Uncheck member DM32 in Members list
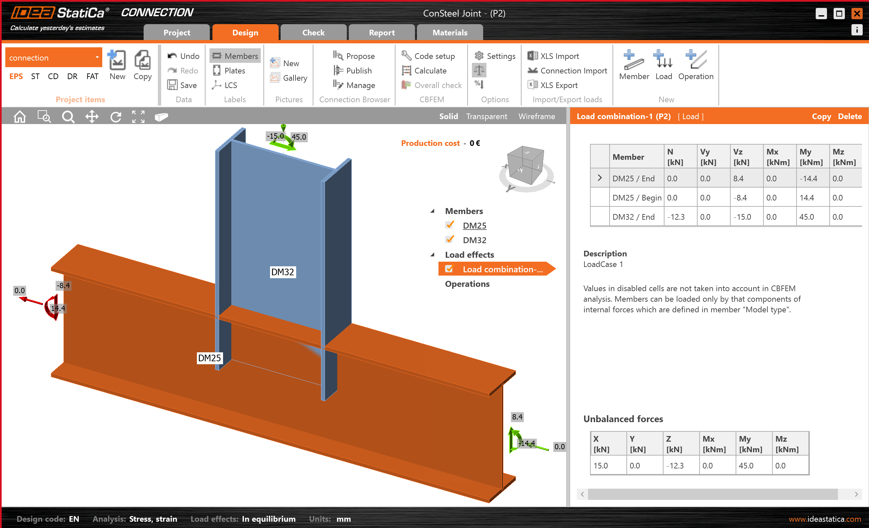Screen dimensions: 869x528 [x=449, y=239]
